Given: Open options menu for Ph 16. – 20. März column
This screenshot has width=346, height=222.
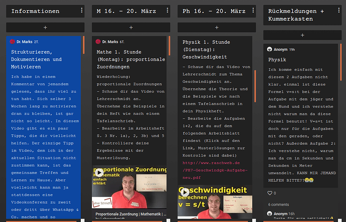Looking at the screenshot, I should pyautogui.click(x=253, y=10).
